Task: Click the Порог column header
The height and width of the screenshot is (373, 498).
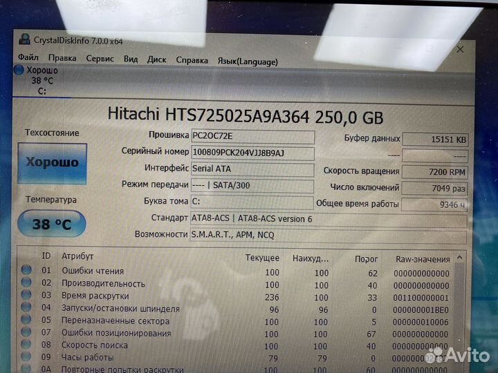Action: click(x=366, y=260)
